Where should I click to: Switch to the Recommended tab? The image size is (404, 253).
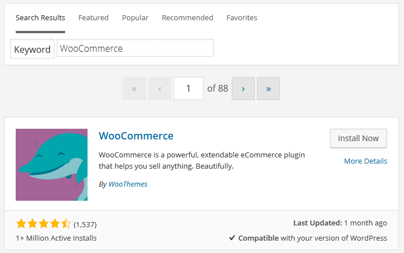tap(187, 18)
